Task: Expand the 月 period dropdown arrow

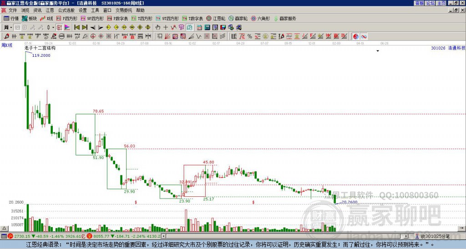Action: pos(11,28)
